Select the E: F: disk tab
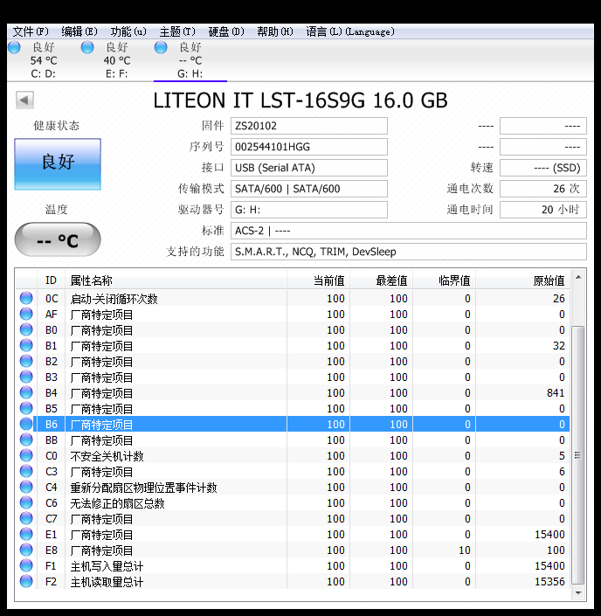Viewport: 601px width, 616px height. tap(117, 60)
